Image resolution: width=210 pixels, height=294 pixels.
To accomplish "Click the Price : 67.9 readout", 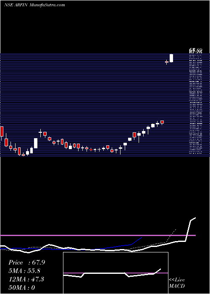I will pos(26,262).
